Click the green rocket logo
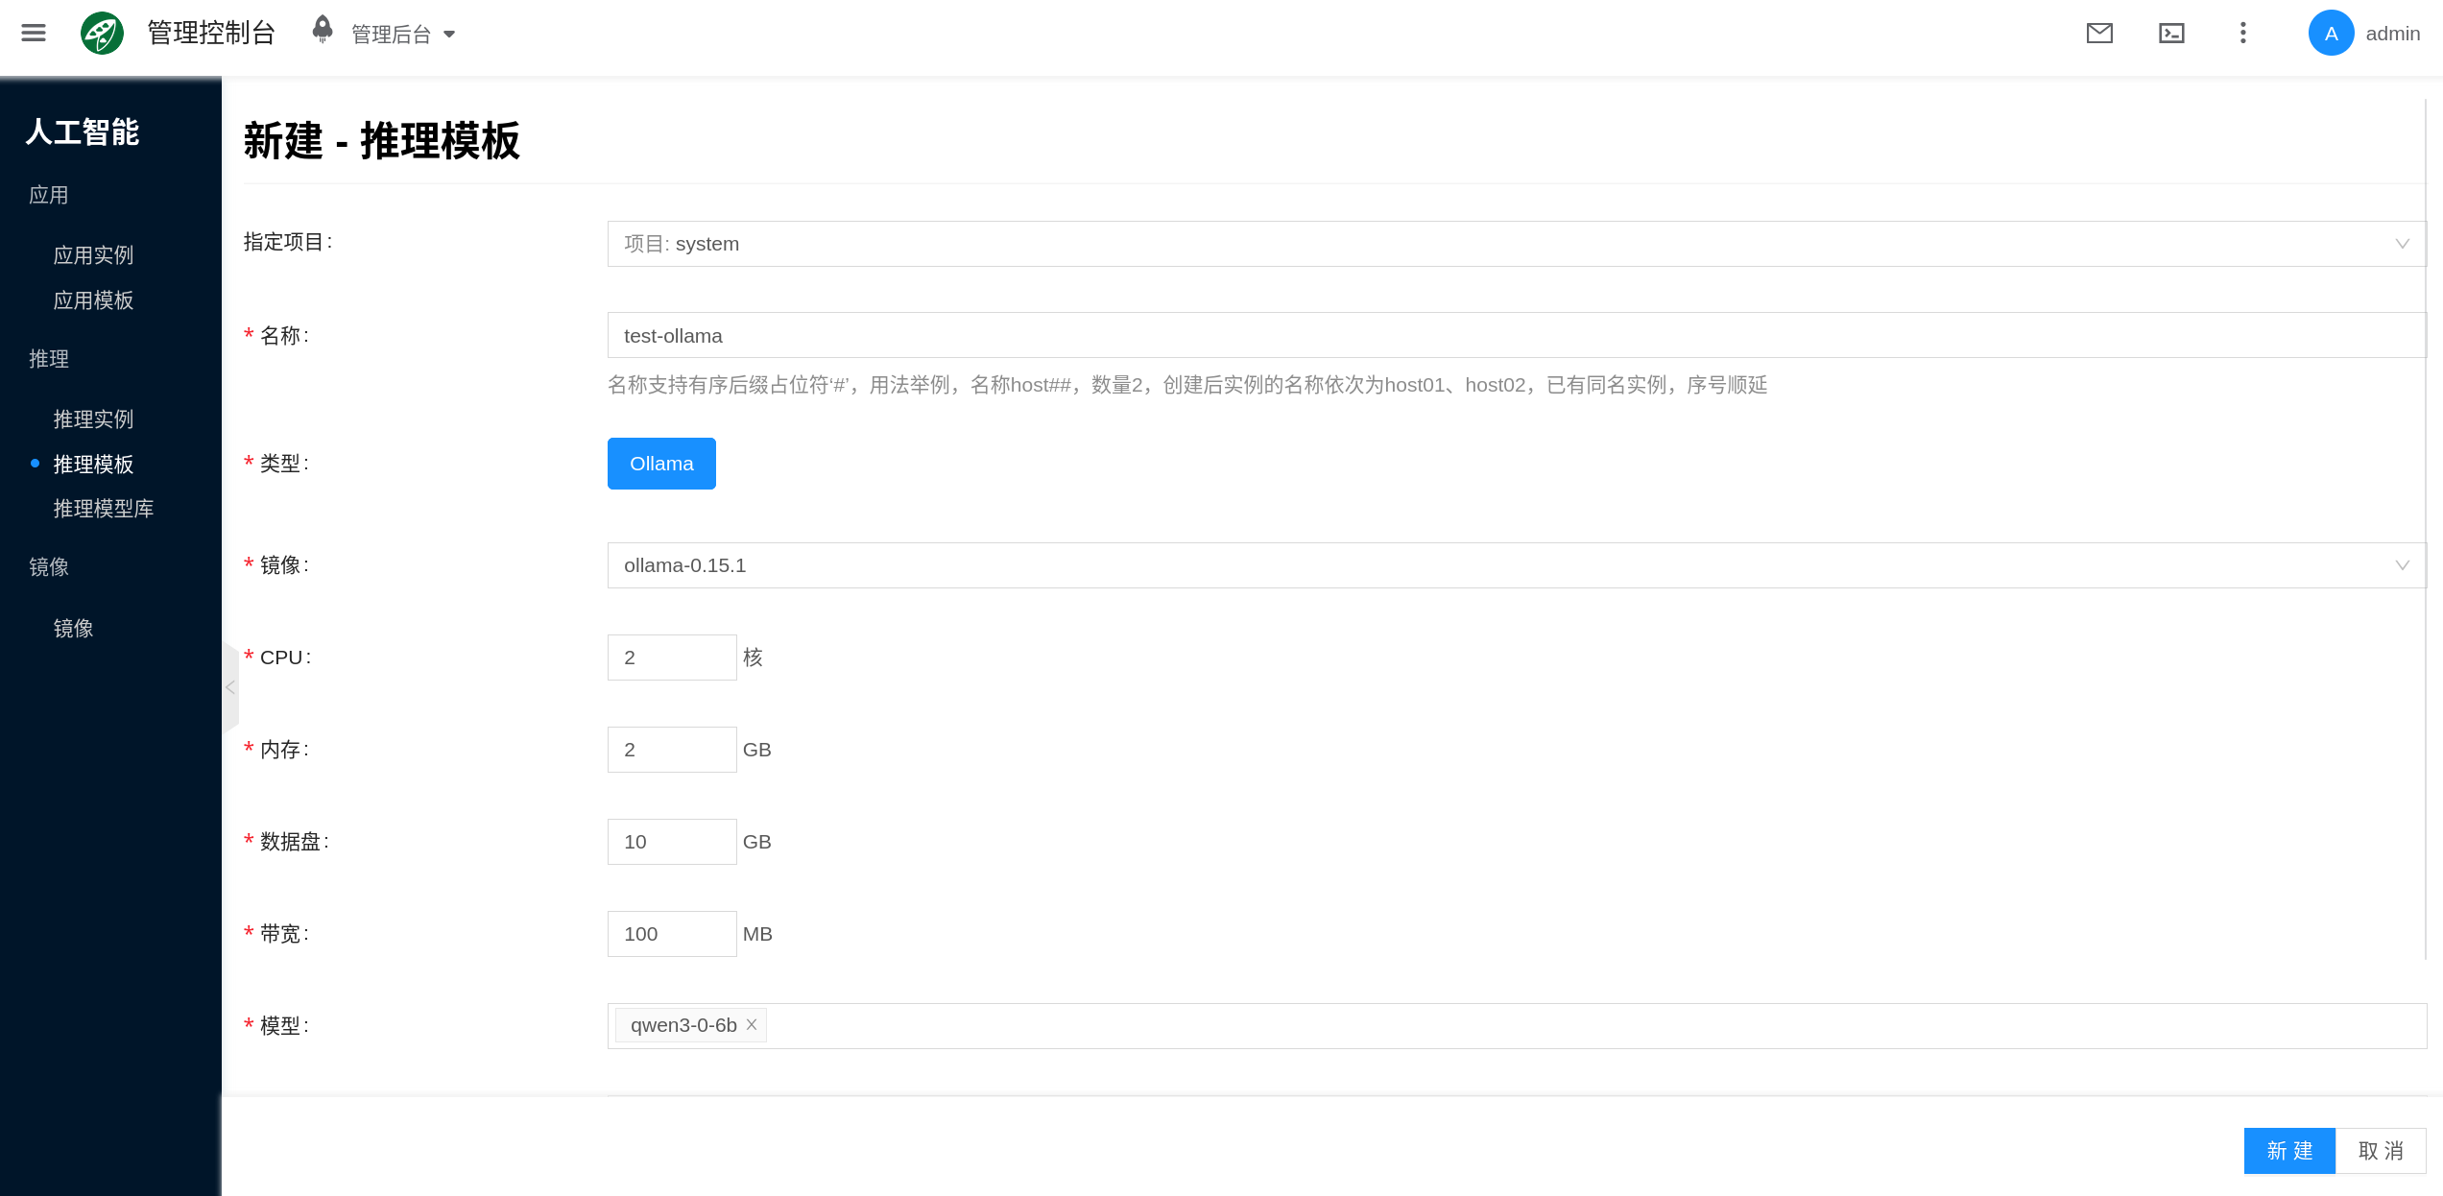 [102, 34]
